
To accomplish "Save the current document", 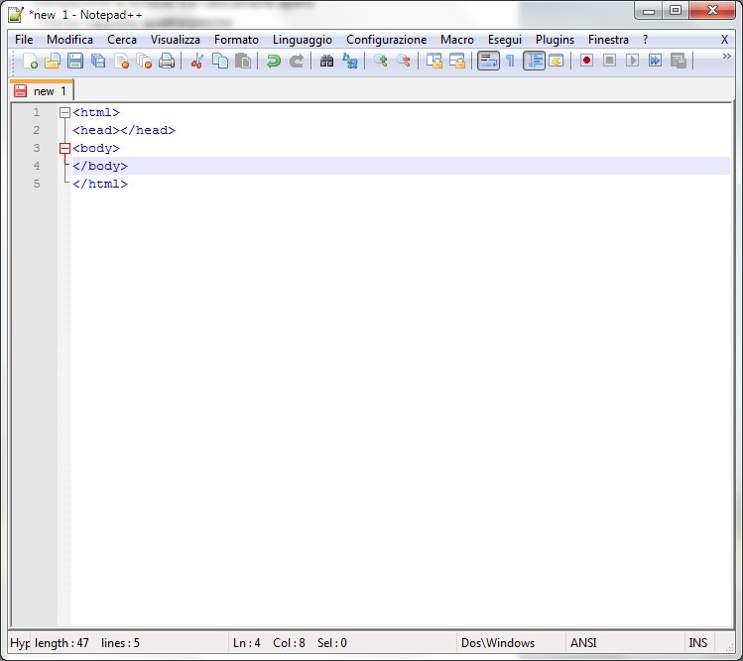I will pos(75,61).
